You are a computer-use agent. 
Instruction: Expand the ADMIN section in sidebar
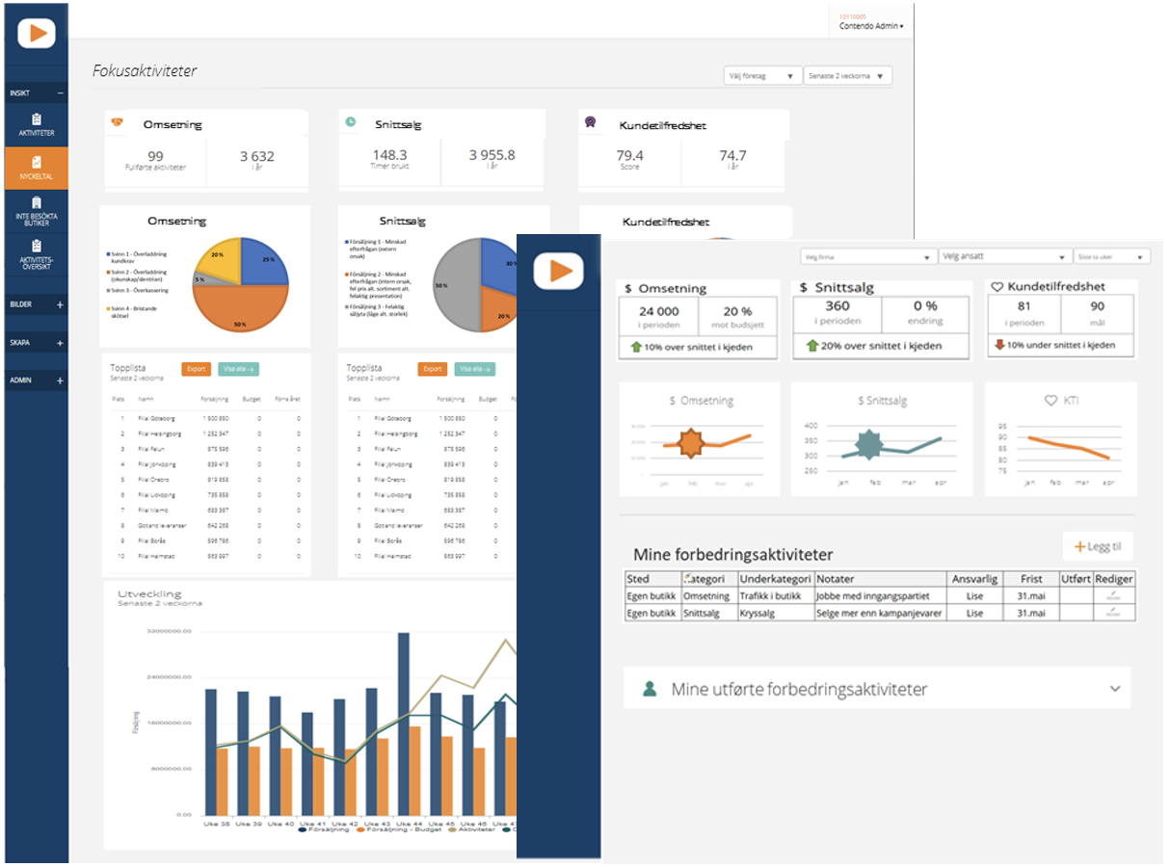click(x=61, y=381)
